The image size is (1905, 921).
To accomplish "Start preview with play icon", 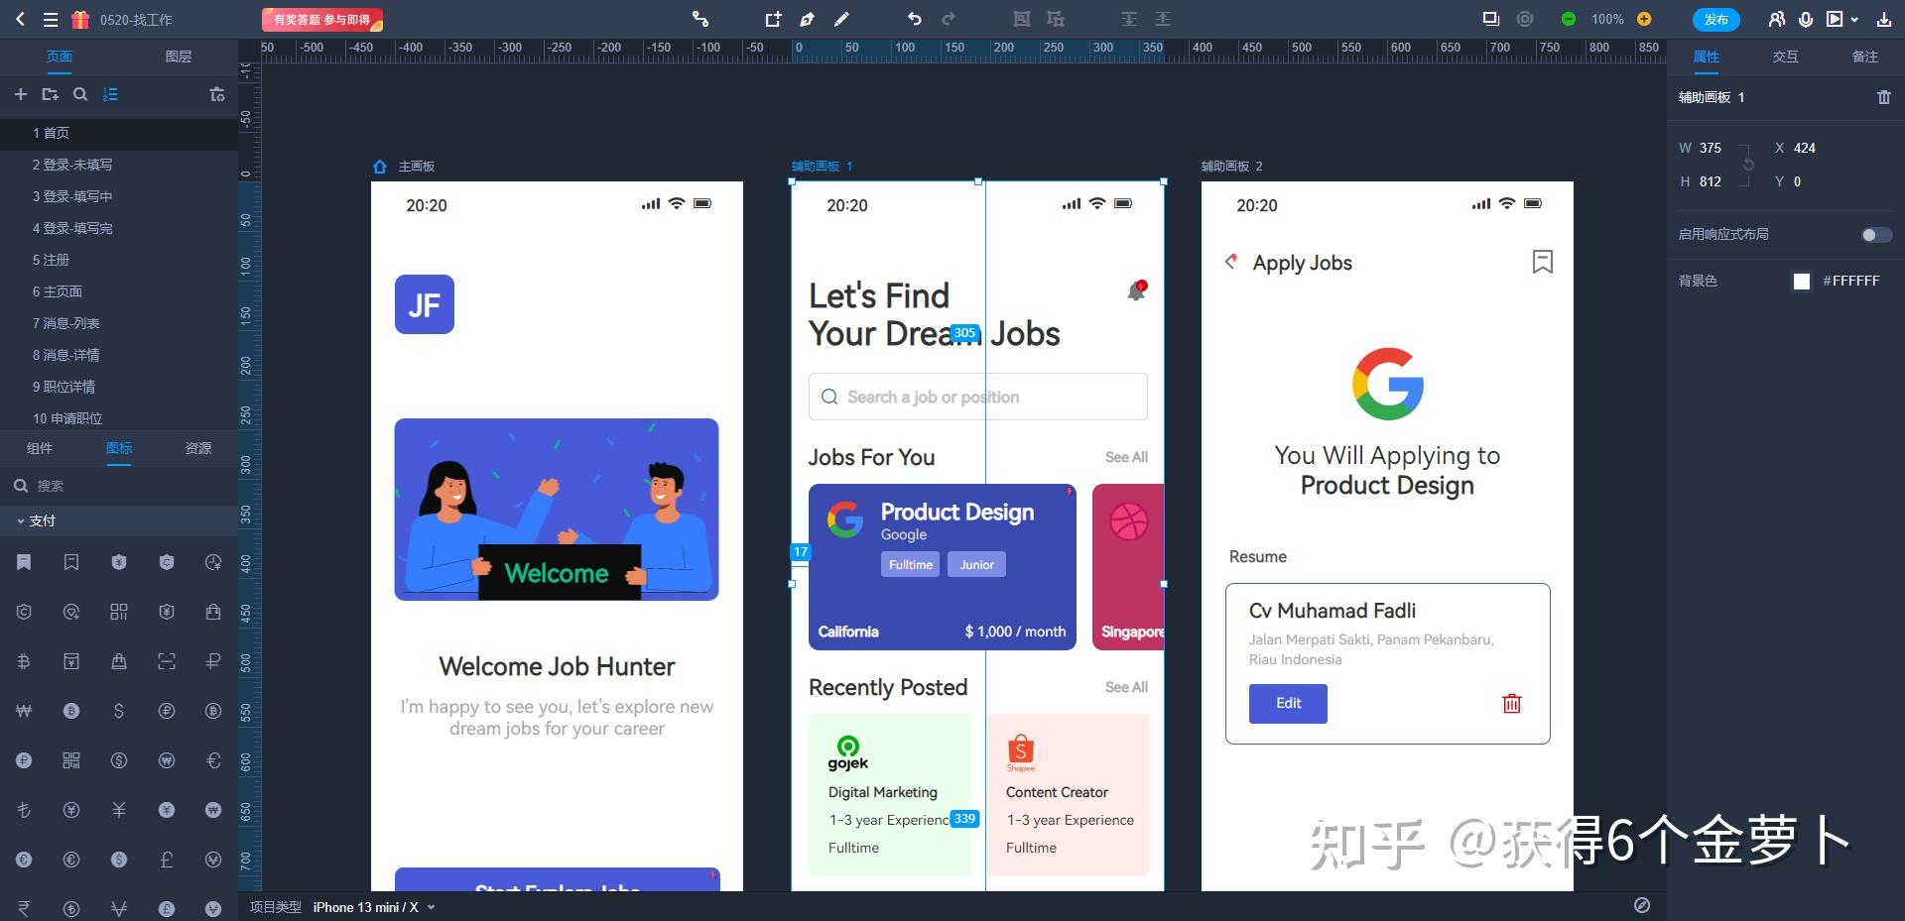I will pyautogui.click(x=1835, y=19).
